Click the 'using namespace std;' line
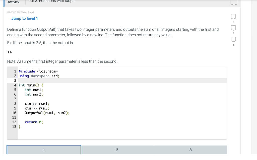This screenshot has width=257, height=160. (39, 76)
